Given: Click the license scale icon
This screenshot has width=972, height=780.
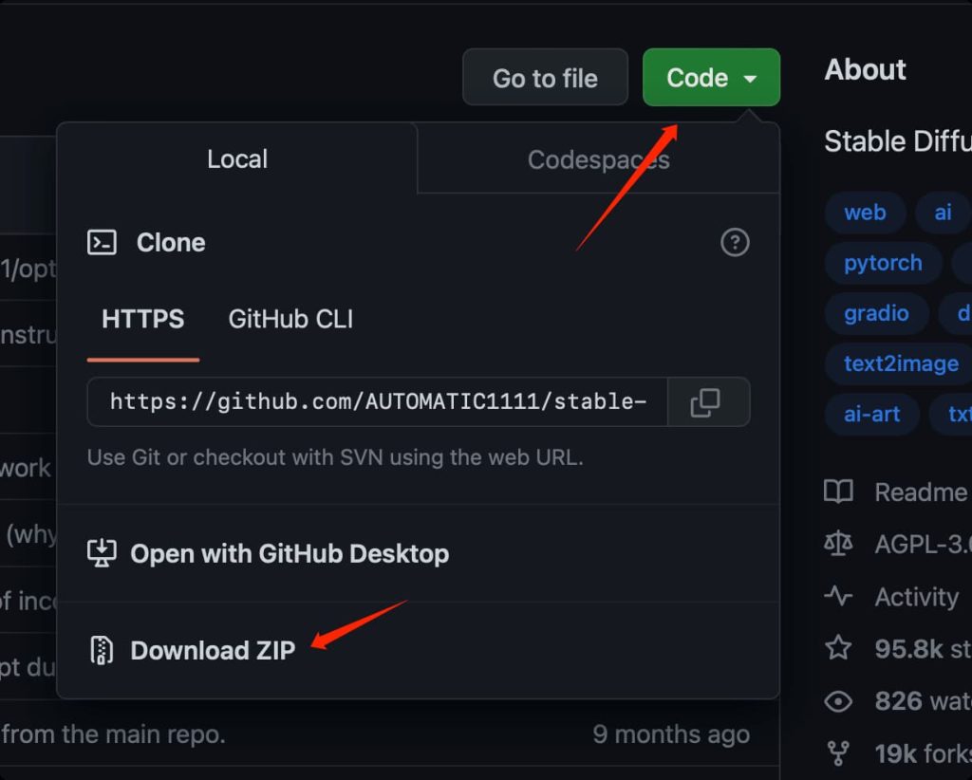Looking at the screenshot, I should click(838, 544).
